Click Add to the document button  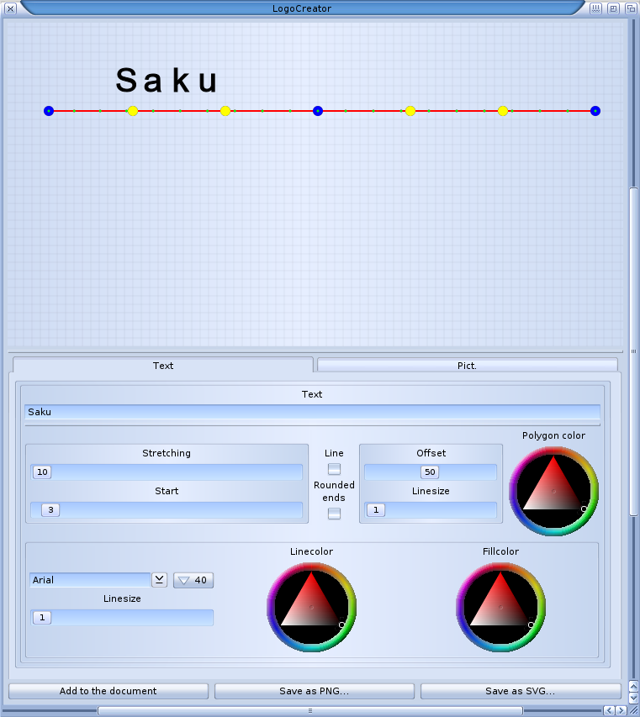pos(108,691)
